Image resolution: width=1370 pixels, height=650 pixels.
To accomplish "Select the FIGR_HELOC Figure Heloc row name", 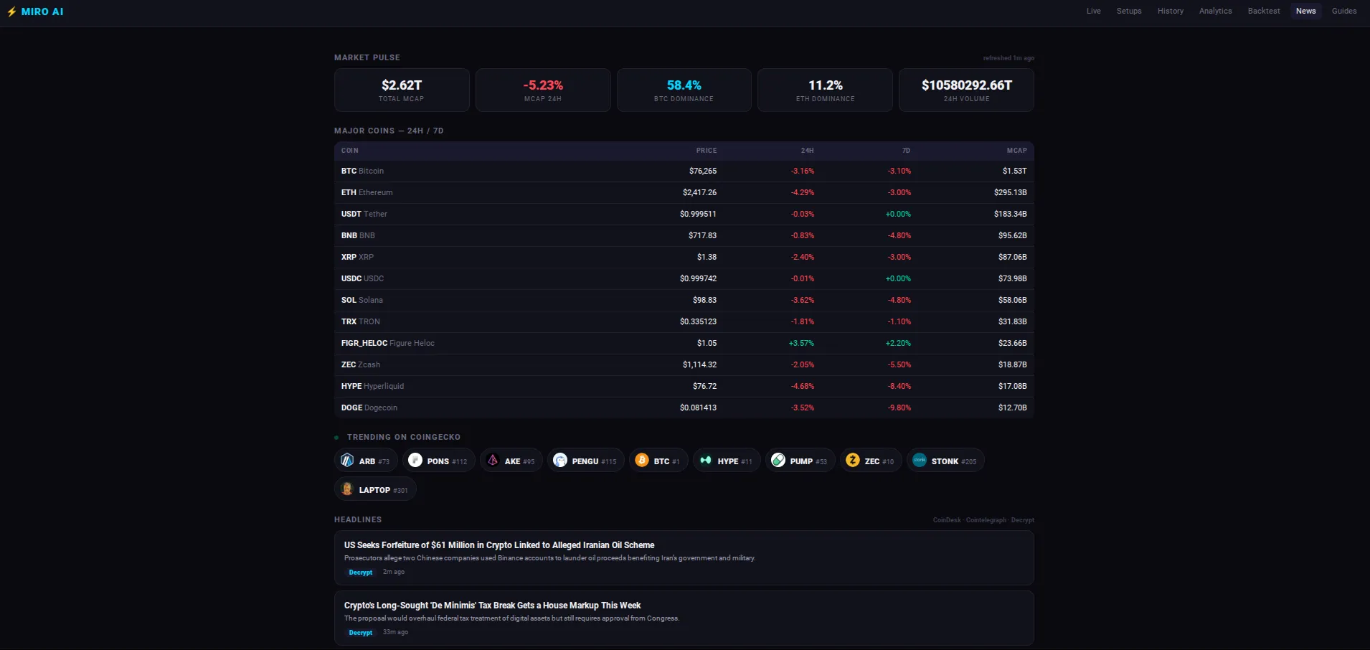I will pyautogui.click(x=387, y=343).
